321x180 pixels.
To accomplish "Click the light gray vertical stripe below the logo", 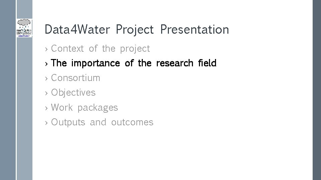I will (x=24, y=110).
